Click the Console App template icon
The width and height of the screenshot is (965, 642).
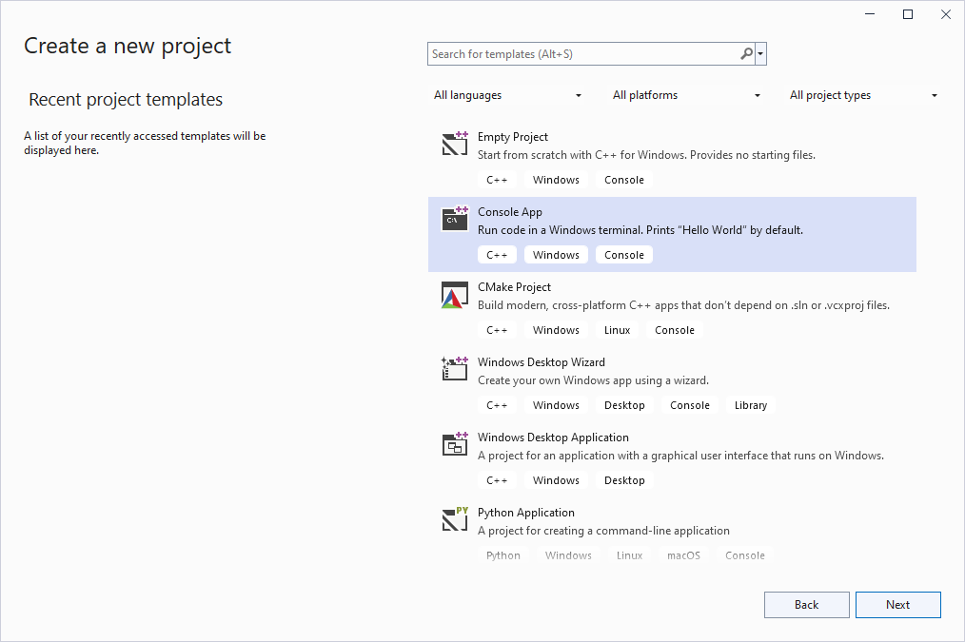tap(454, 219)
